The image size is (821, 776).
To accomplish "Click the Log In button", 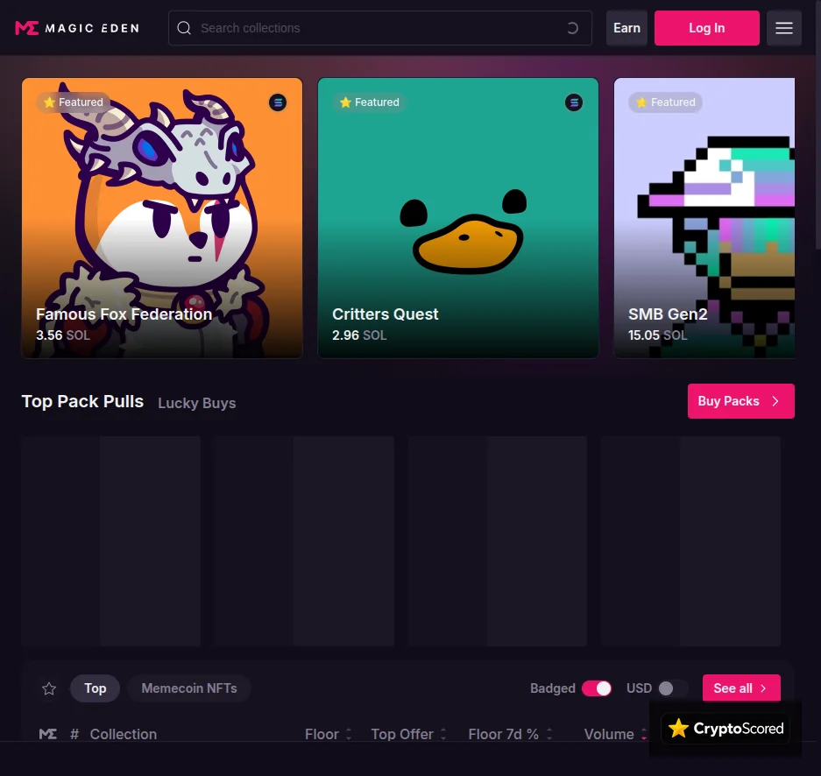I will [x=707, y=28].
